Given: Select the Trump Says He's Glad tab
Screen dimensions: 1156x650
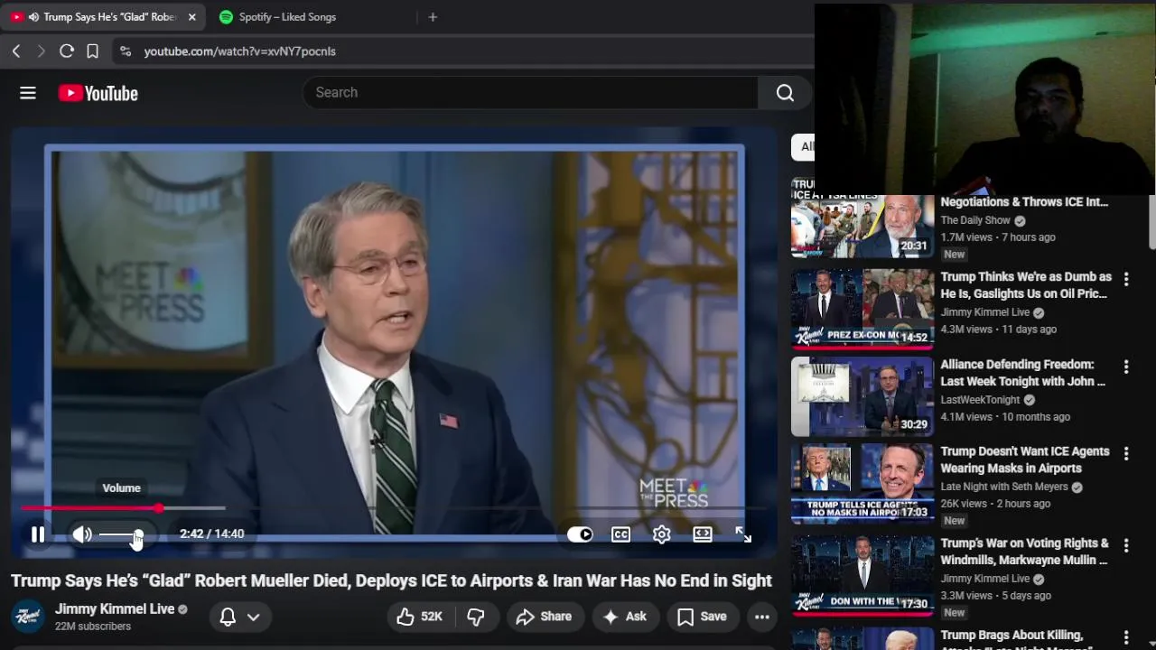Looking at the screenshot, I should point(109,17).
